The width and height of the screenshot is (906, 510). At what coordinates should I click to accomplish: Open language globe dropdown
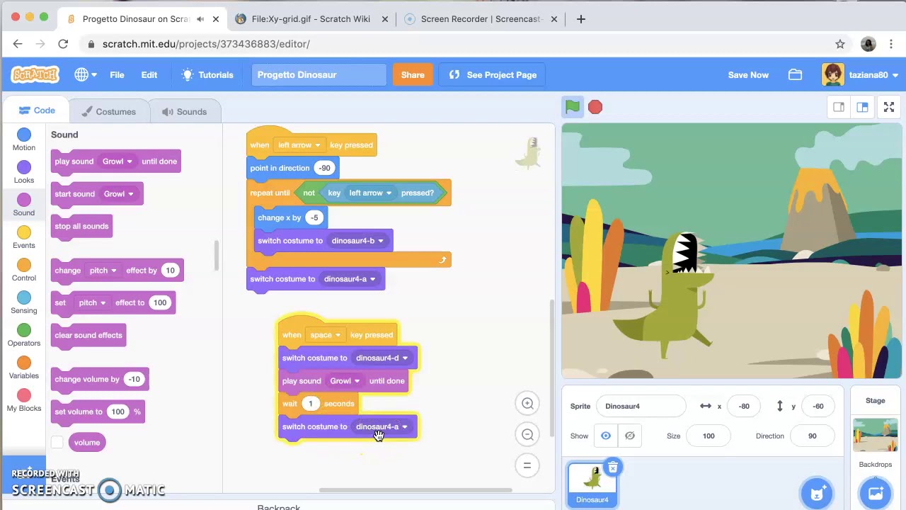[86, 75]
